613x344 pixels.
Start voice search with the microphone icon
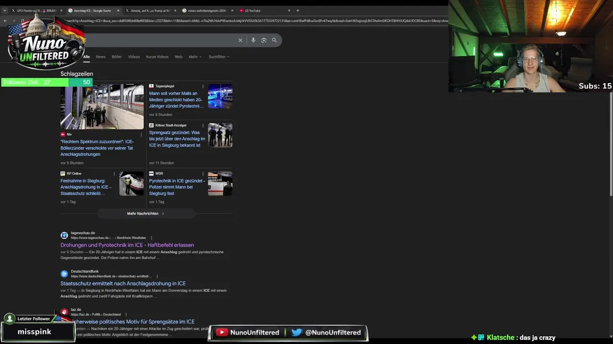253,40
